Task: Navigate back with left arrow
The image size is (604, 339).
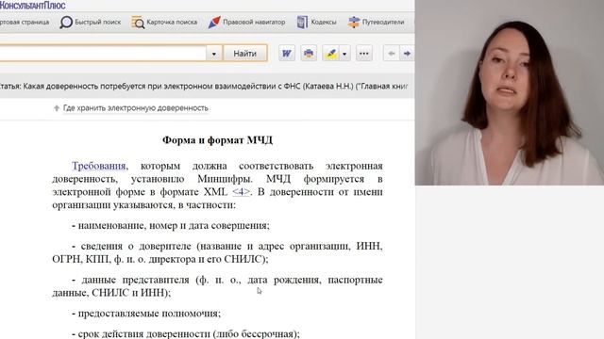Action: (391, 54)
